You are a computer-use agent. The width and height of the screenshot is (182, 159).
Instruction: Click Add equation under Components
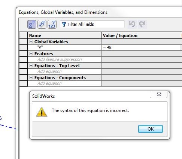(64, 83)
